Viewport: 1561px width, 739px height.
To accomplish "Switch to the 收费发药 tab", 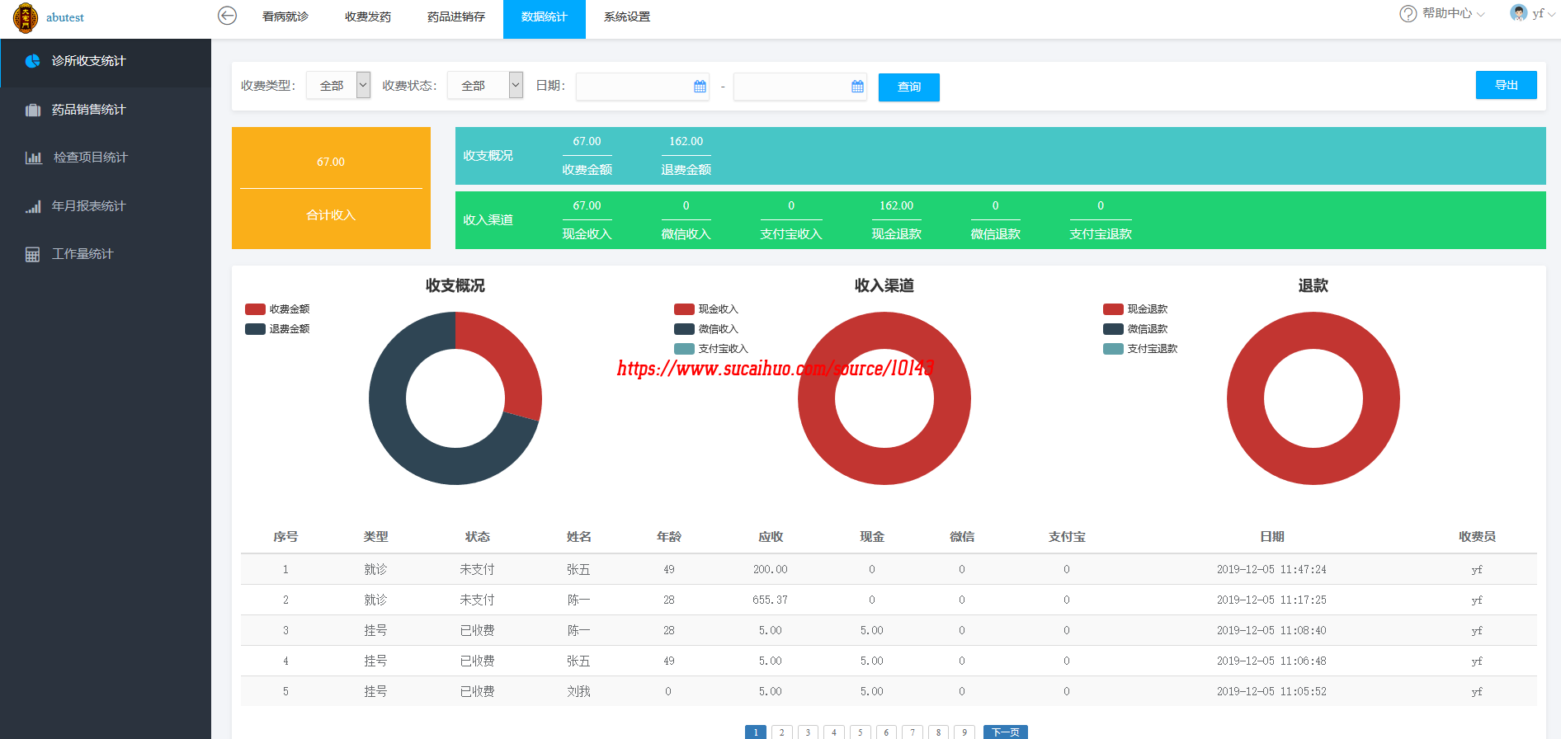I will pos(368,17).
